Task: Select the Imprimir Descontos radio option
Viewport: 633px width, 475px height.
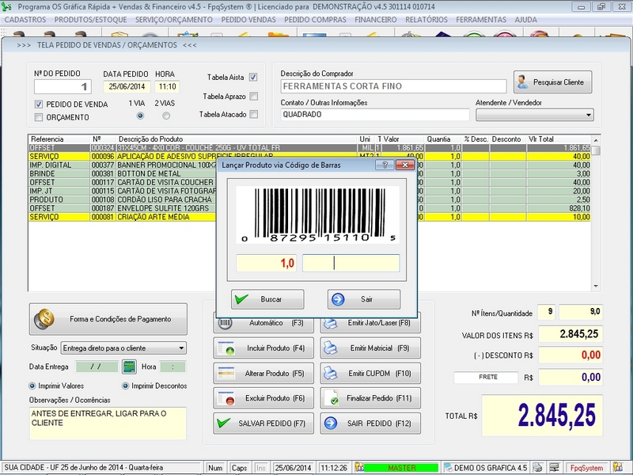Action: (x=125, y=386)
